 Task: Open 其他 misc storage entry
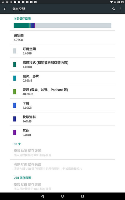[62, 132]
